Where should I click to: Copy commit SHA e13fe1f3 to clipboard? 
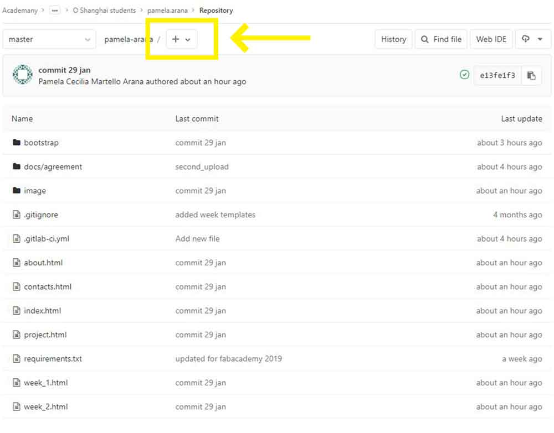(531, 75)
